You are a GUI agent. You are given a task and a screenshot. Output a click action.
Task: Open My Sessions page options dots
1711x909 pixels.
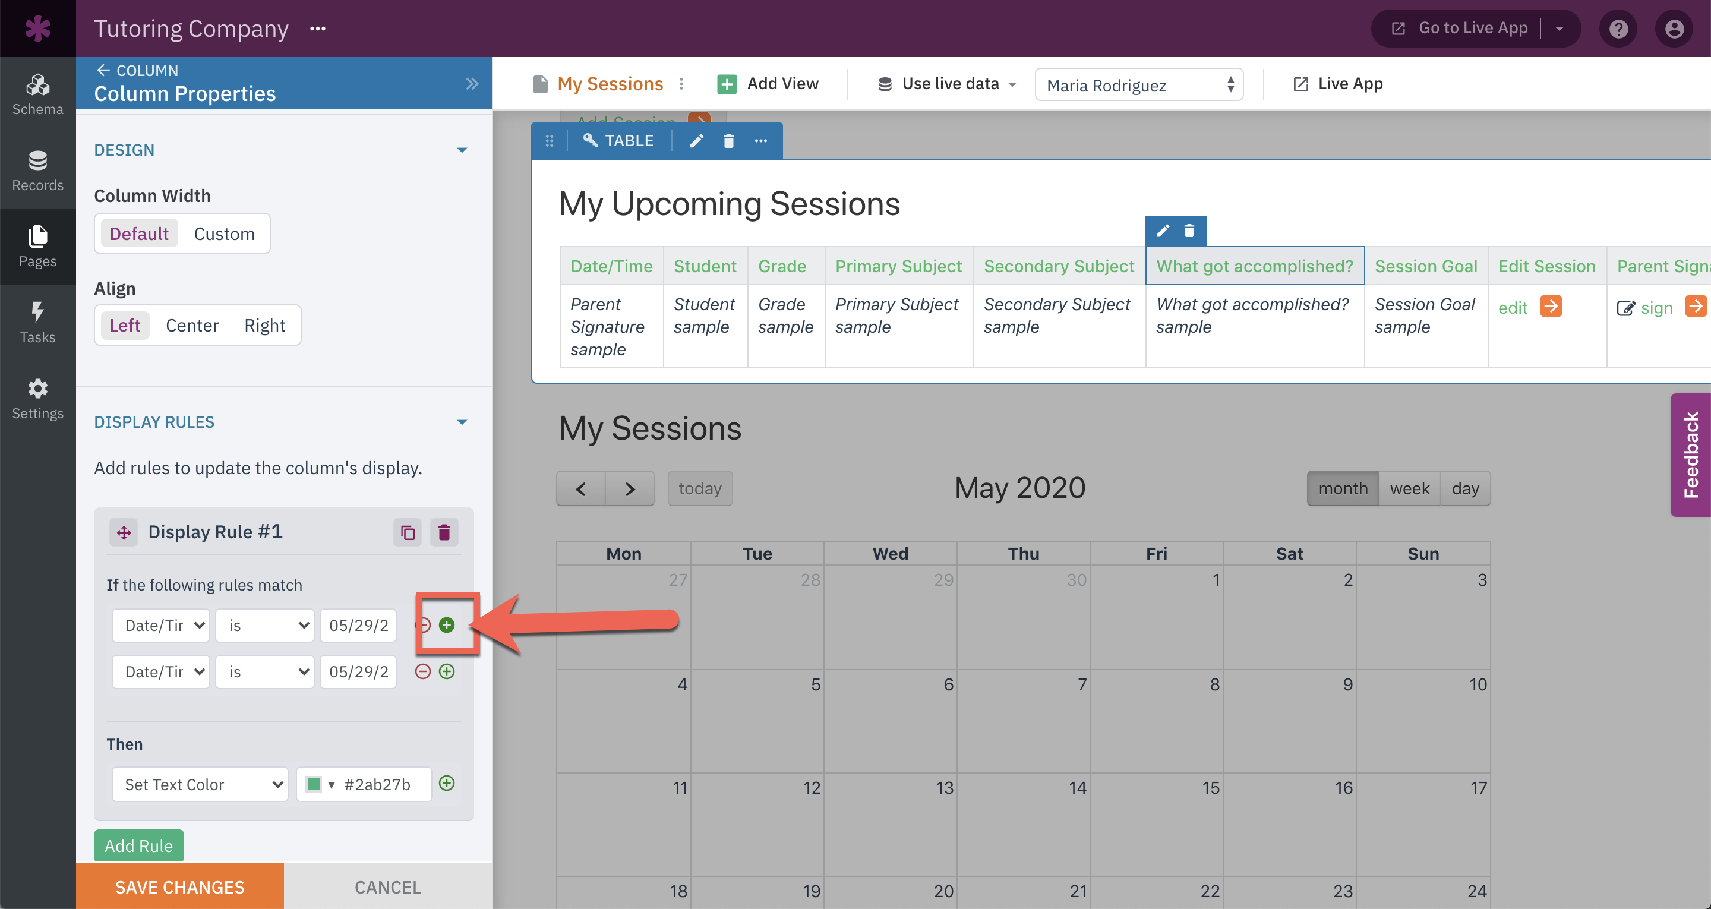681,84
